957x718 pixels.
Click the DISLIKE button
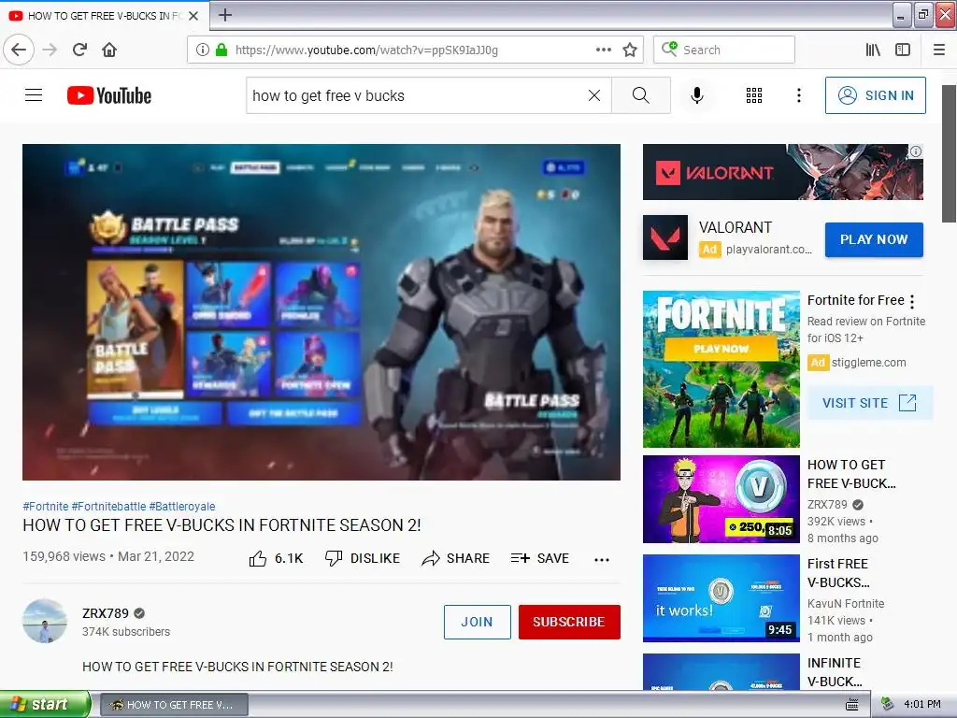363,558
